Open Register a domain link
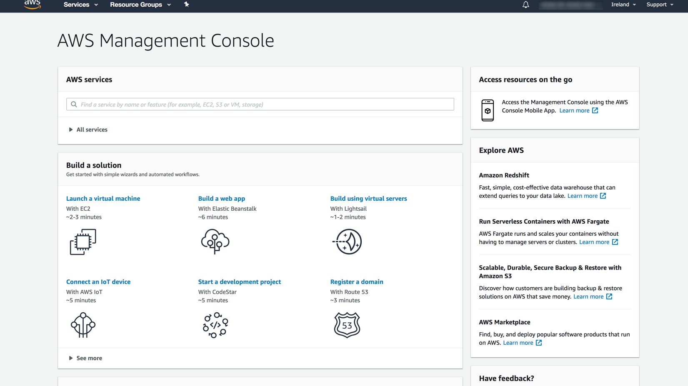 (x=357, y=282)
